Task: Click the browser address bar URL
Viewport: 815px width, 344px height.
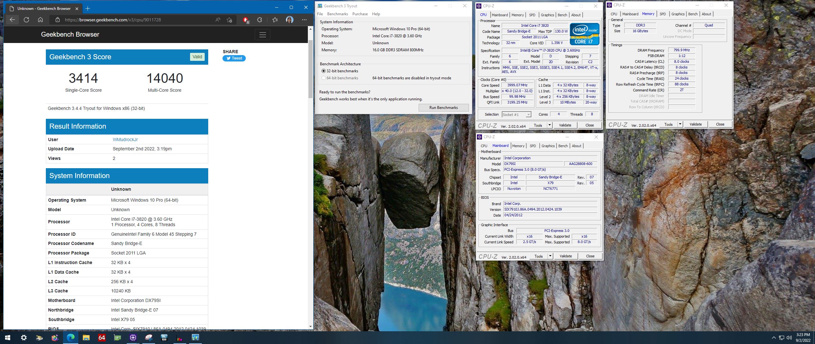Action: coord(113,20)
